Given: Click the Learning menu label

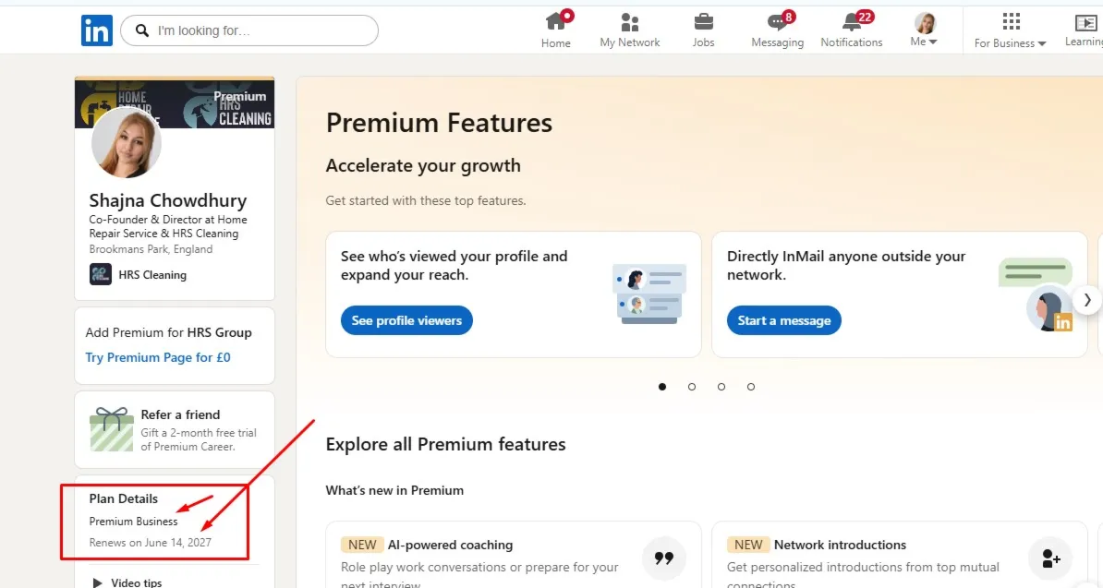Looking at the screenshot, I should [x=1084, y=42].
